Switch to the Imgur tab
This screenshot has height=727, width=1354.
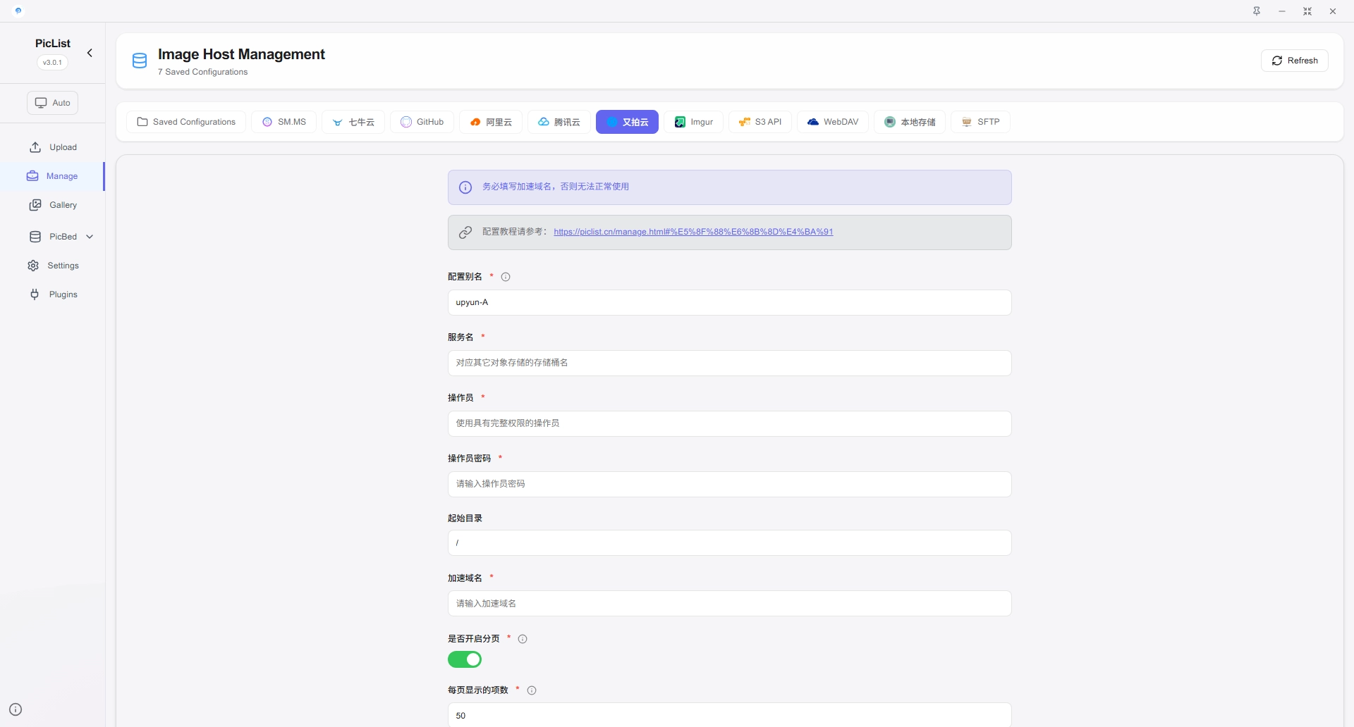coord(693,122)
